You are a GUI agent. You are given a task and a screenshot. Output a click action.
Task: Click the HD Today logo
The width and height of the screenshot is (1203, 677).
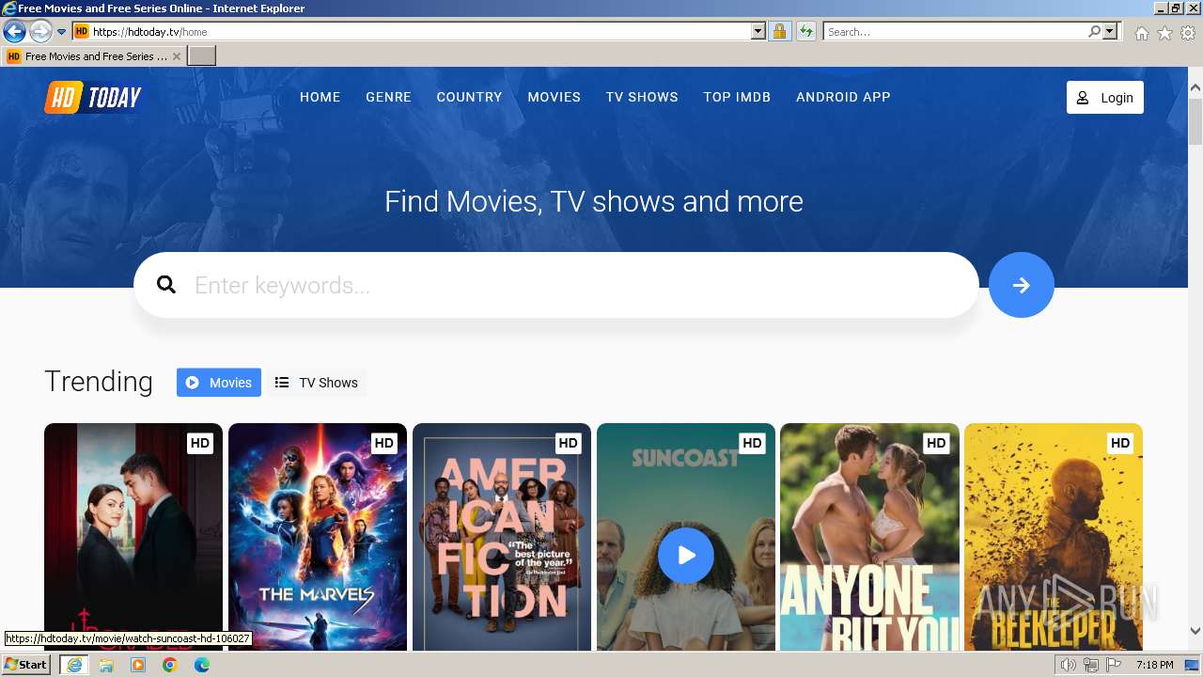point(94,97)
